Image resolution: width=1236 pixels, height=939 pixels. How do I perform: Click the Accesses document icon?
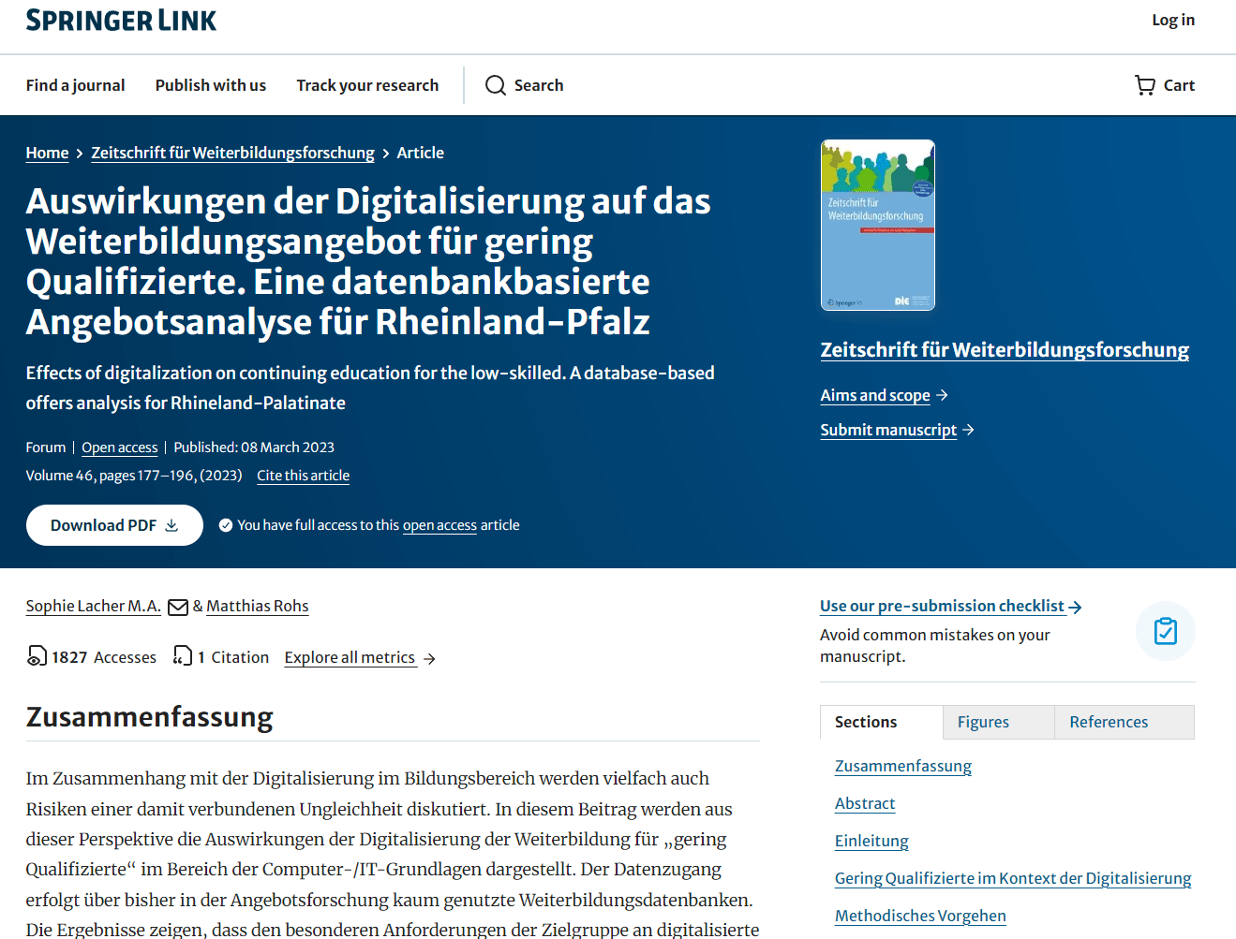coord(36,656)
